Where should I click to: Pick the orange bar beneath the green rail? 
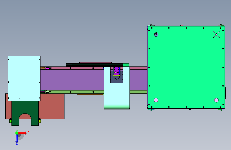click(x=90, y=94)
